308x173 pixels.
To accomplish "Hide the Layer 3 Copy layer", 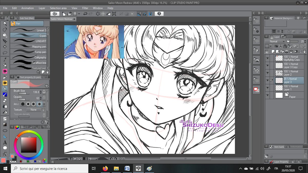I will coord(267,66).
